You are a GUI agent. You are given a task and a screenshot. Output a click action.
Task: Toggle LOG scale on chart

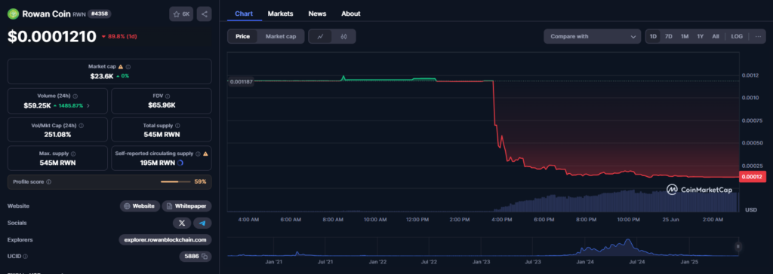point(737,36)
